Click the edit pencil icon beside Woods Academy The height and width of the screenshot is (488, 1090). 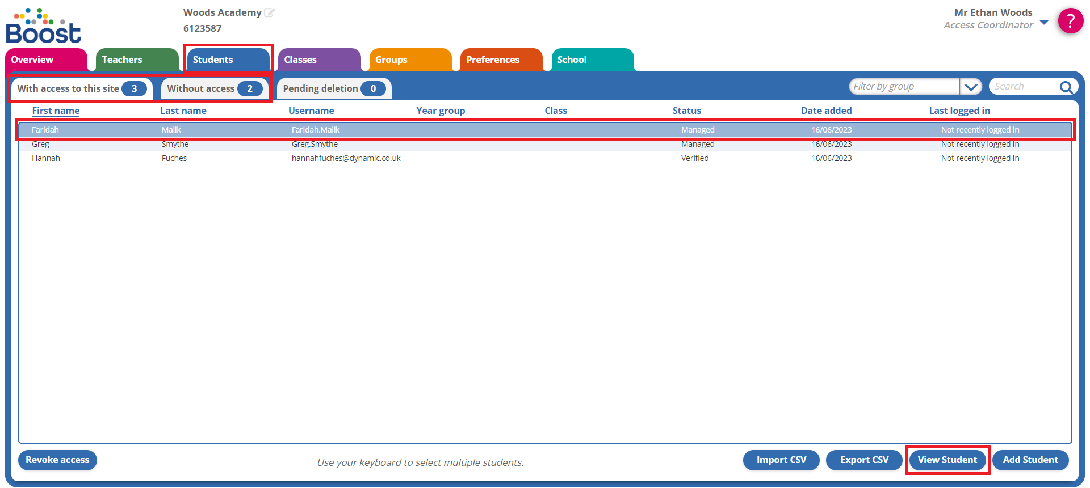tap(269, 12)
